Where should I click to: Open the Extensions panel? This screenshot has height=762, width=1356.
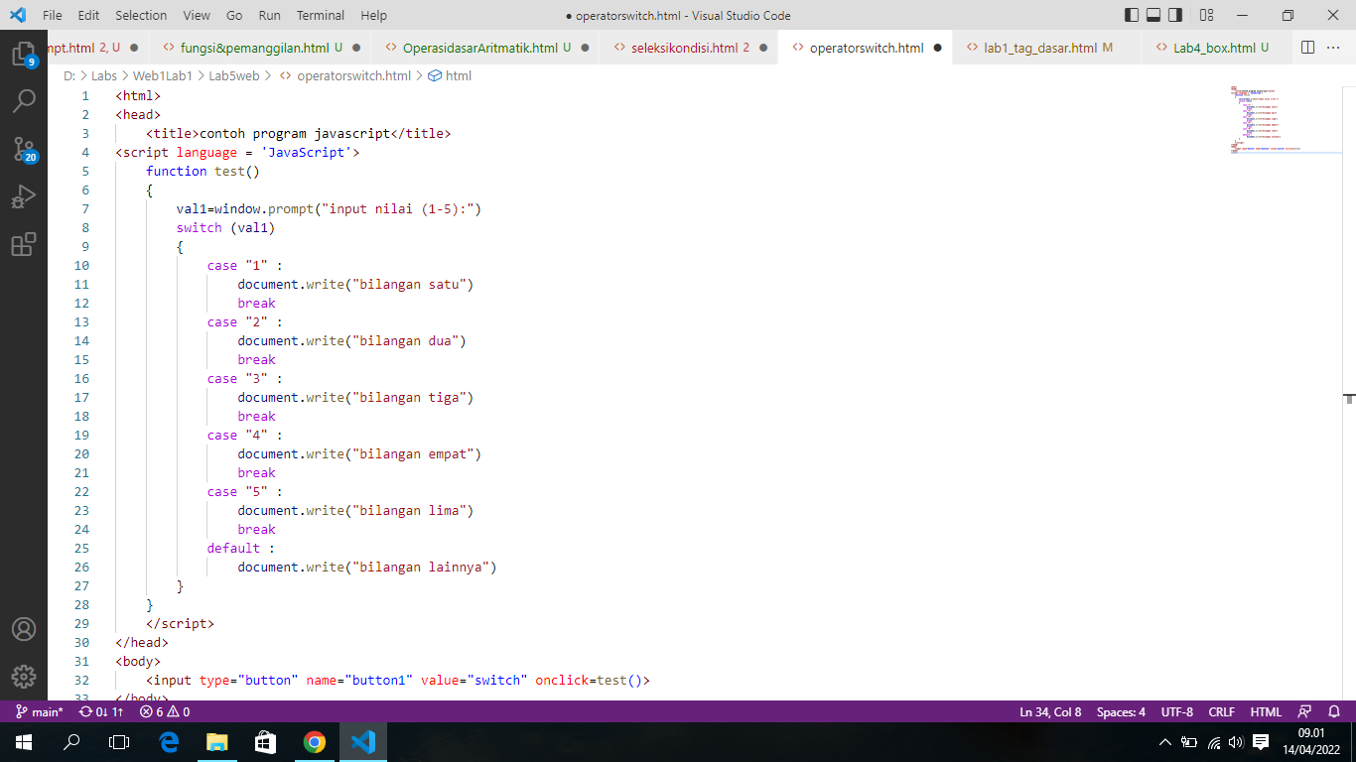pyautogui.click(x=25, y=245)
